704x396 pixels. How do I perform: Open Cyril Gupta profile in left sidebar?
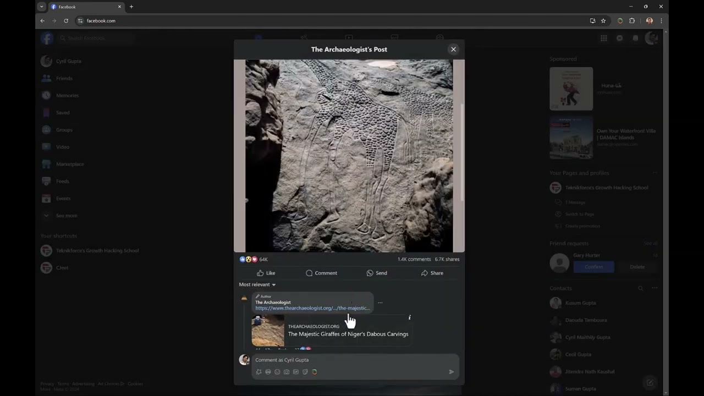click(x=61, y=61)
